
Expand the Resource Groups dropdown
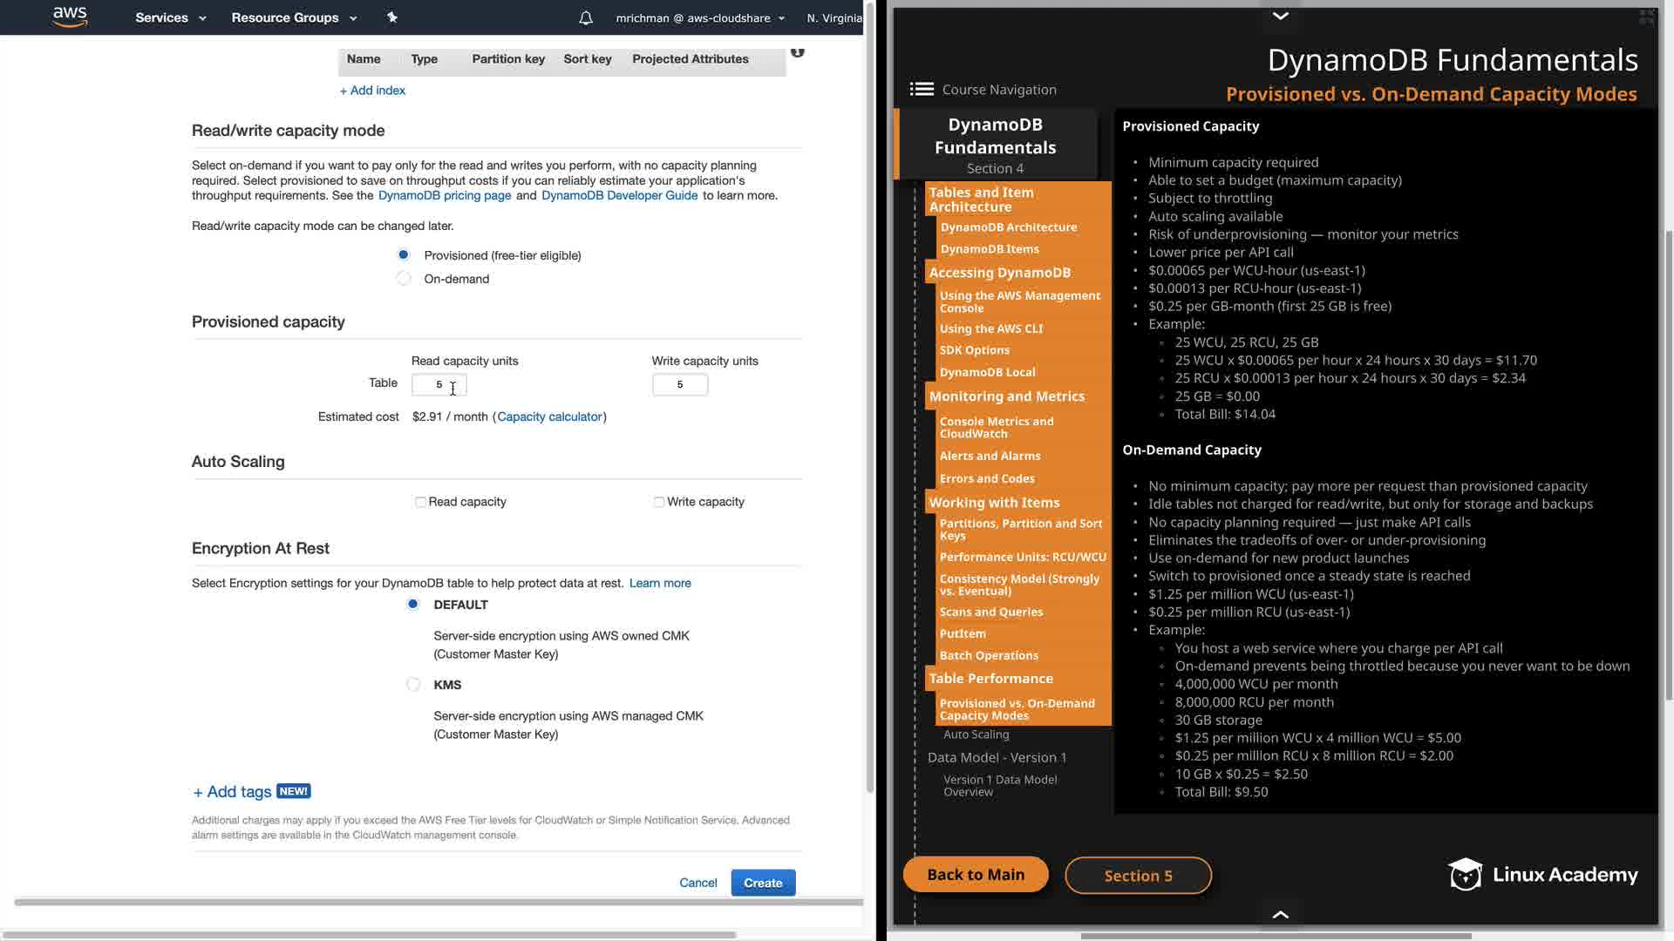pos(294,17)
